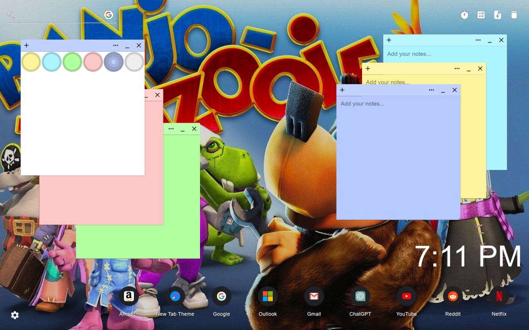
Task: Create a new sticky note from the toolbar
Action: tap(498, 15)
